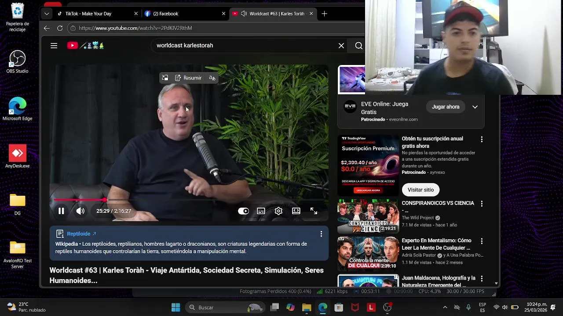Open the Experto En Mentalismo options menu

[482, 241]
